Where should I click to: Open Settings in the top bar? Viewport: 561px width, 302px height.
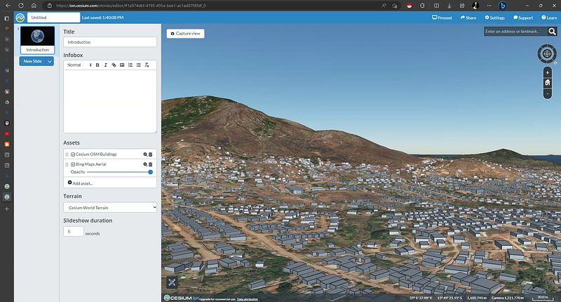coord(494,18)
